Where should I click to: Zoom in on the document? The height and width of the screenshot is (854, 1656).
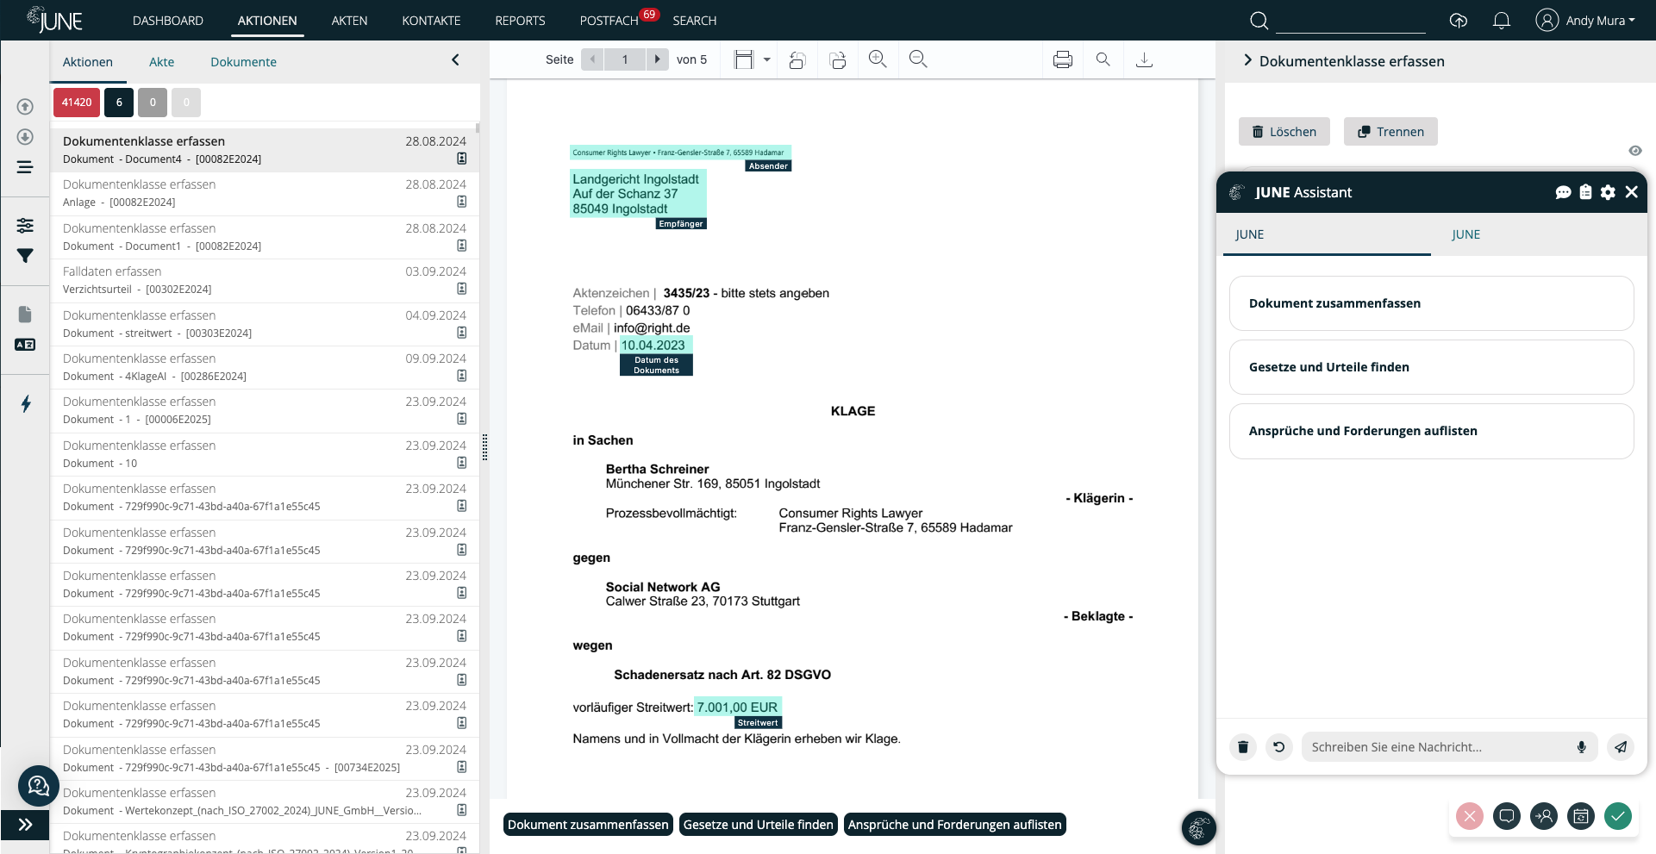[x=878, y=59]
